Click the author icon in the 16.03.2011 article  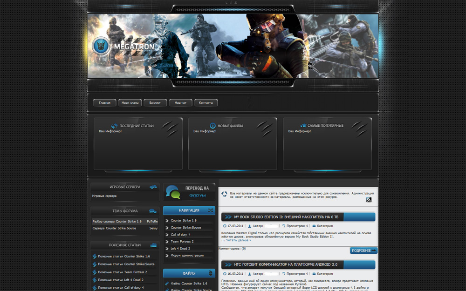point(250,274)
